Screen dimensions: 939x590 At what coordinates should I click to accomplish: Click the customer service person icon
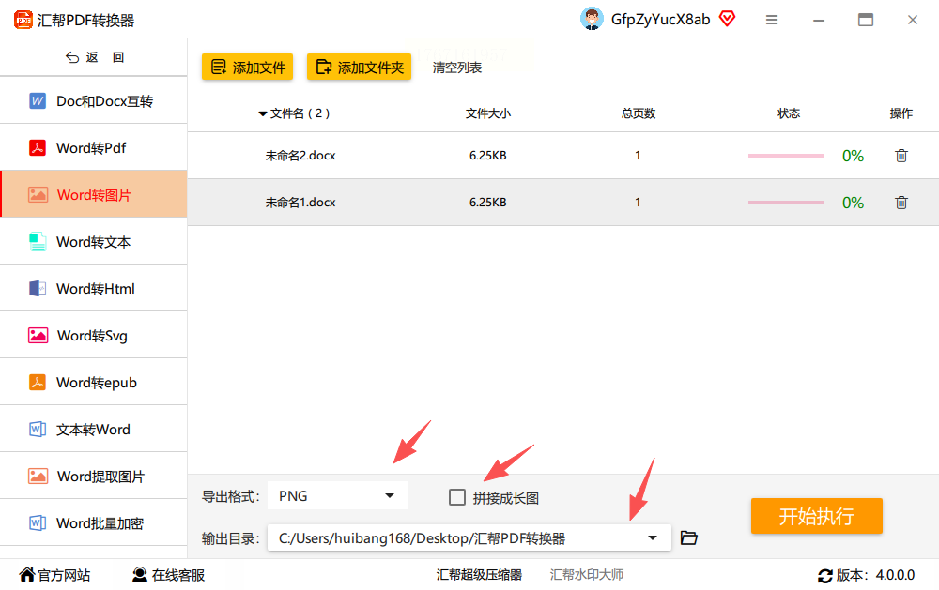pos(140,574)
